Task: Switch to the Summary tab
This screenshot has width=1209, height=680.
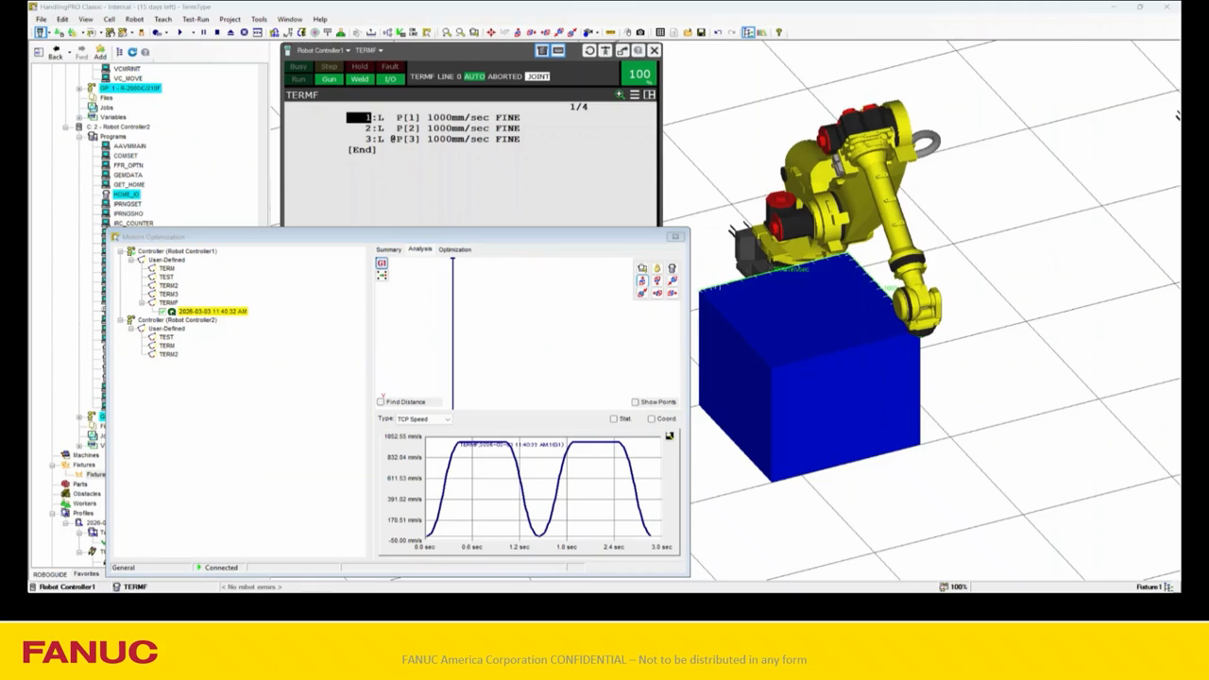Action: pyautogui.click(x=388, y=249)
